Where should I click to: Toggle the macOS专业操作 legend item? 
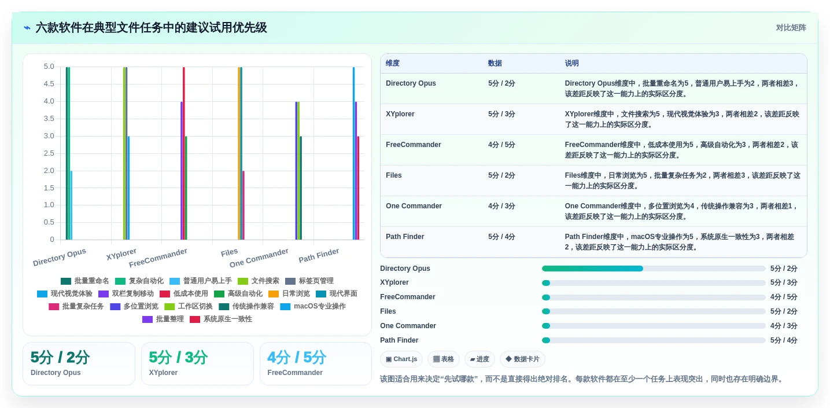point(312,306)
